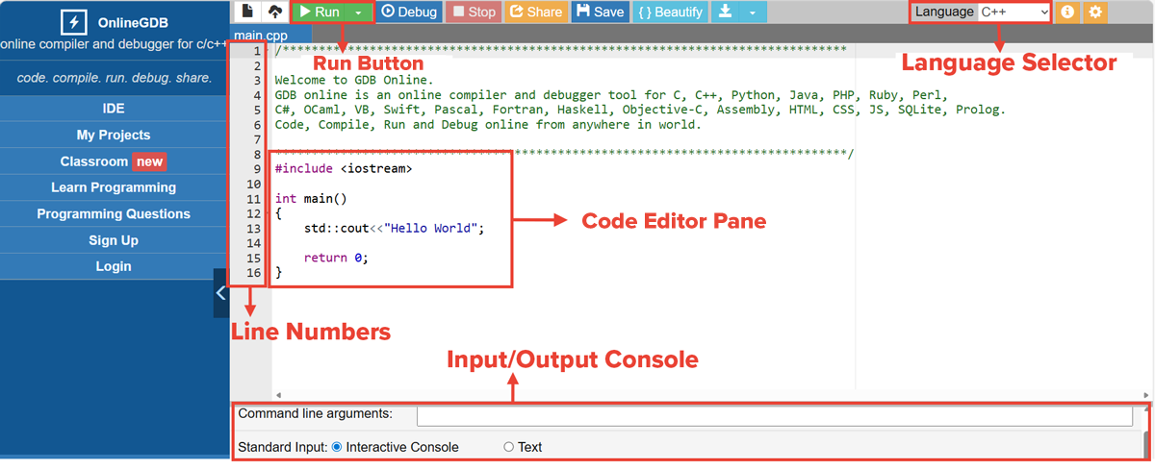Focus the Command line arguments field

click(x=775, y=415)
